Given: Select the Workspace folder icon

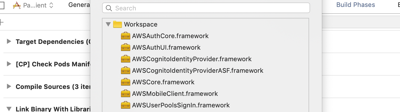Looking at the screenshot, I should (117, 24).
